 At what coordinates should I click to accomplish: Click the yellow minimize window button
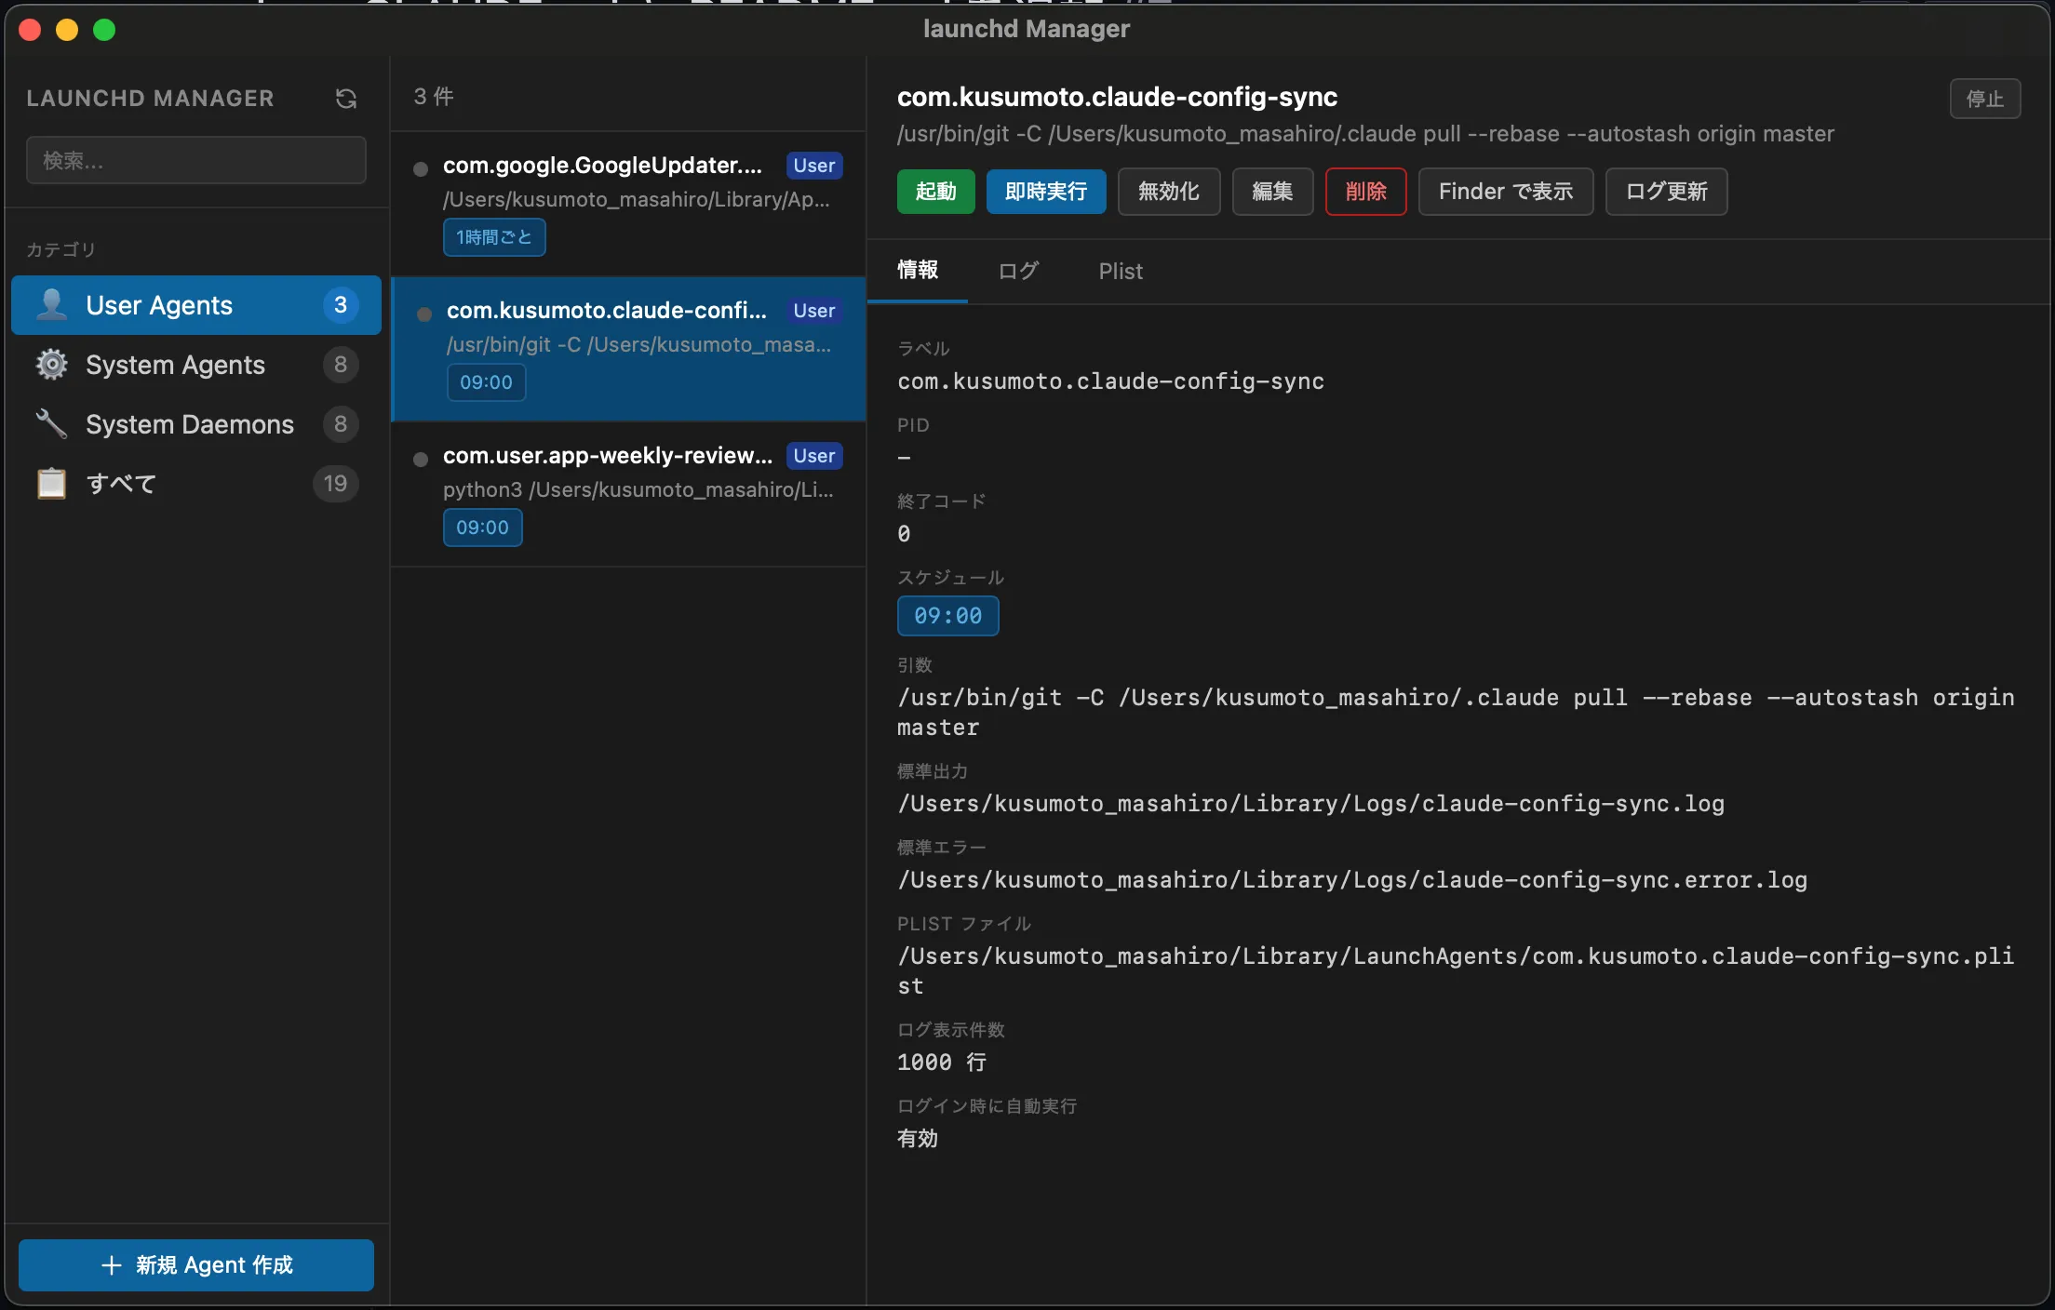tap(67, 30)
